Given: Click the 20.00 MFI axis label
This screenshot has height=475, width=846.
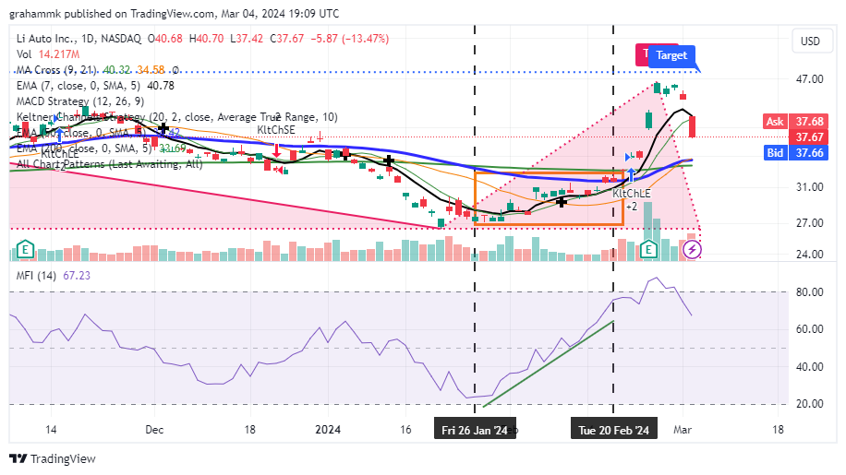Looking at the screenshot, I should 809,404.
